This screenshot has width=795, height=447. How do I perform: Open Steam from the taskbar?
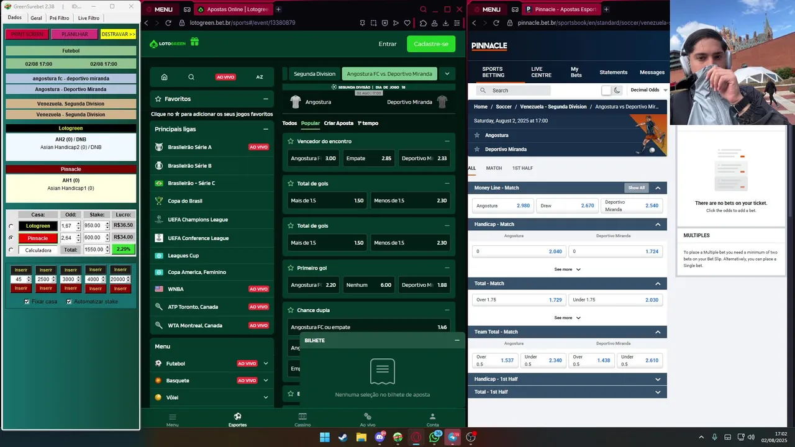point(343,437)
